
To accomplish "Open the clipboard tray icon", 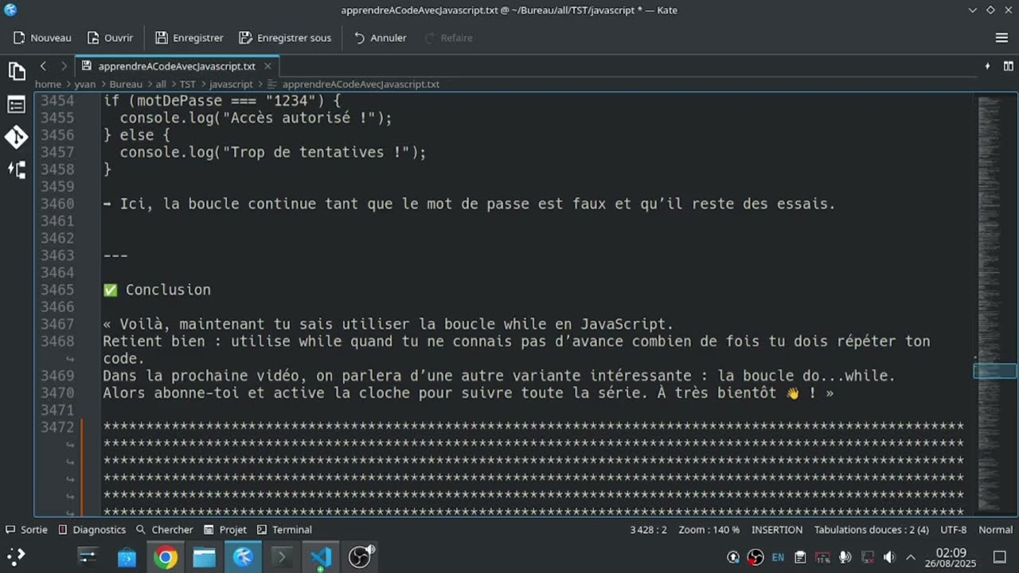I will [x=800, y=557].
